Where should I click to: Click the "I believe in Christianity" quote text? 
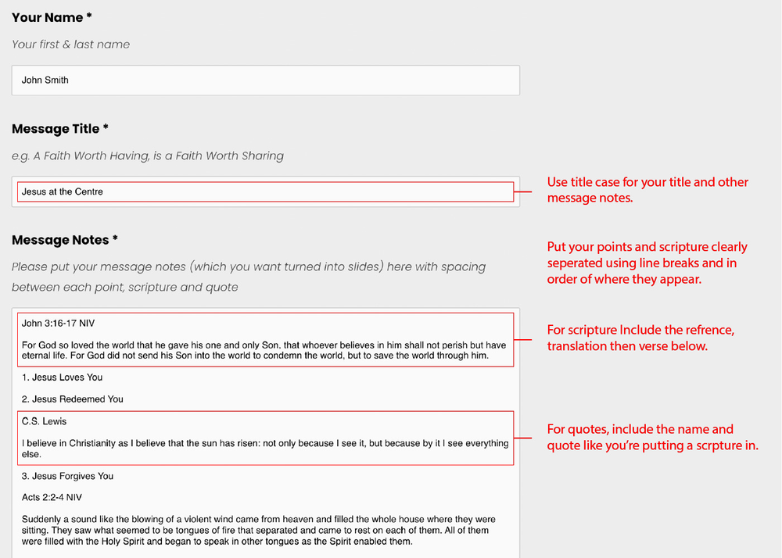click(x=265, y=449)
